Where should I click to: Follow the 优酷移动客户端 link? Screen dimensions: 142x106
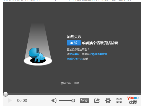(x=98, y=54)
